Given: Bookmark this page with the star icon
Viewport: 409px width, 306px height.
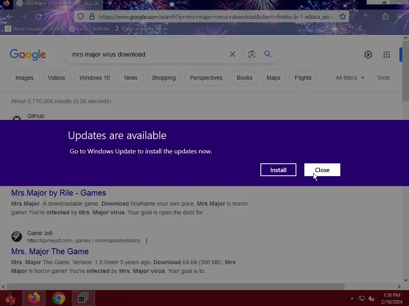Looking at the screenshot, I should (x=342, y=17).
